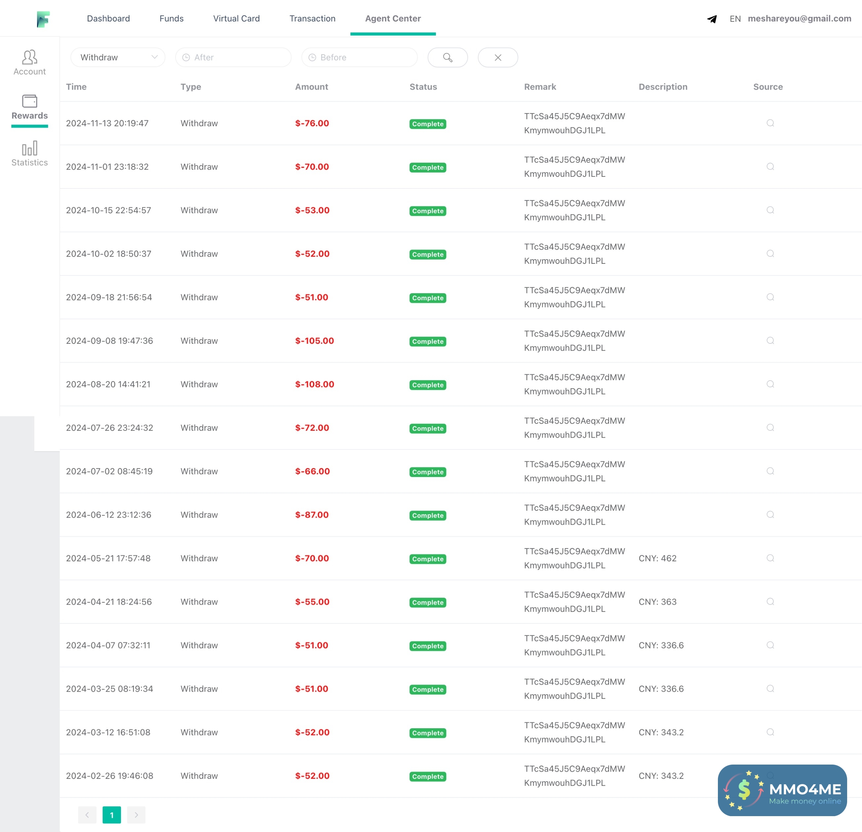The image size is (862, 832).
Task: Switch to the Dashboard tab
Action: point(108,19)
